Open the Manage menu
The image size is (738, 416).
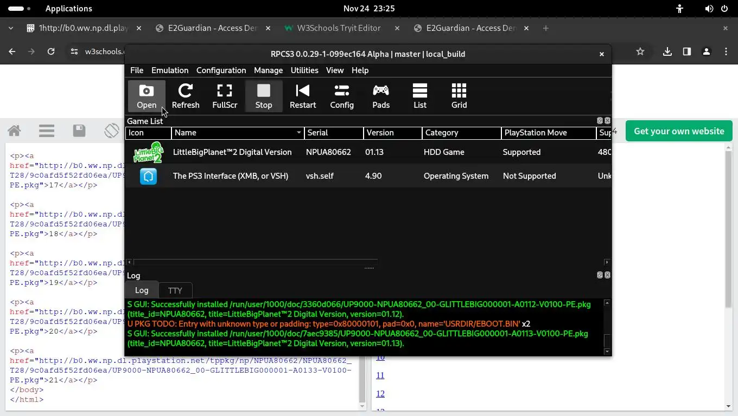click(268, 70)
